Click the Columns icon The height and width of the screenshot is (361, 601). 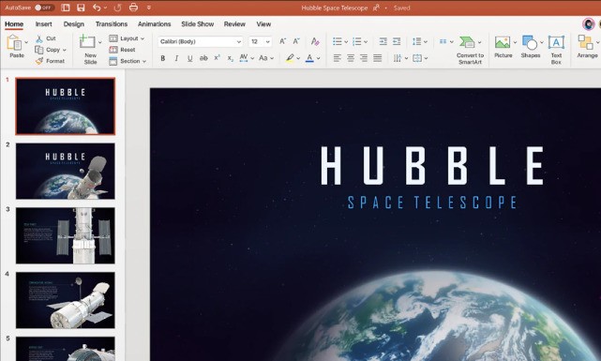pos(443,41)
